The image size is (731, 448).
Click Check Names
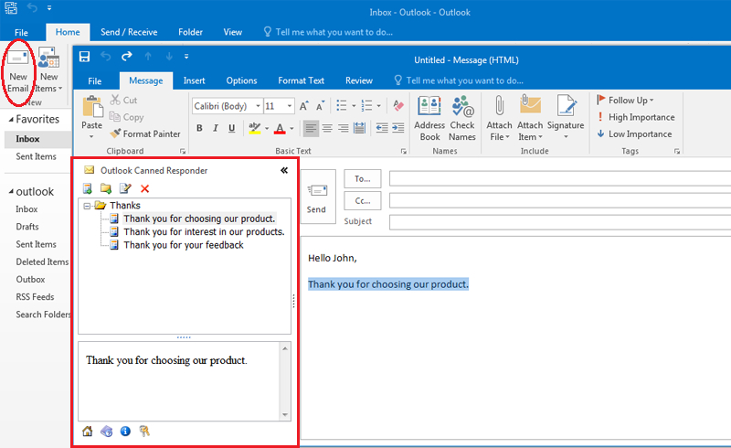tap(462, 119)
